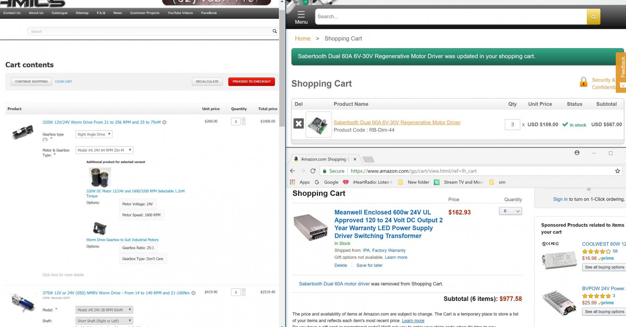Remove the 375W NMRV Worm Drive with its X icon
626x327 pixels.
point(193,293)
